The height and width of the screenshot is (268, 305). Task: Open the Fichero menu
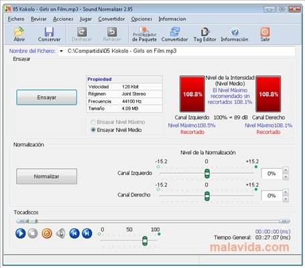coord(16,19)
